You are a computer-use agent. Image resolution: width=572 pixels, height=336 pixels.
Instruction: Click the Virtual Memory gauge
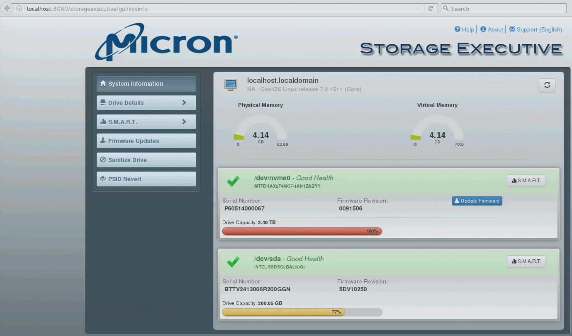tap(437, 131)
